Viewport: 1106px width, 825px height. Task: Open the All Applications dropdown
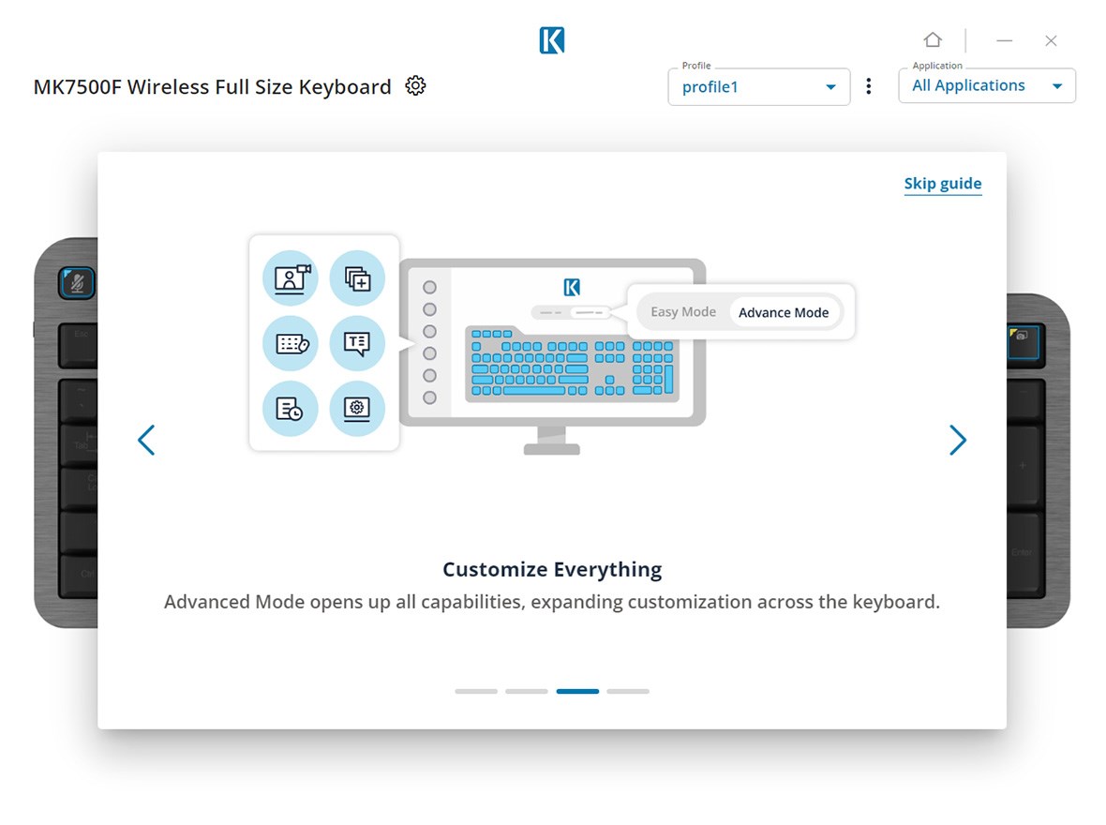tap(987, 85)
